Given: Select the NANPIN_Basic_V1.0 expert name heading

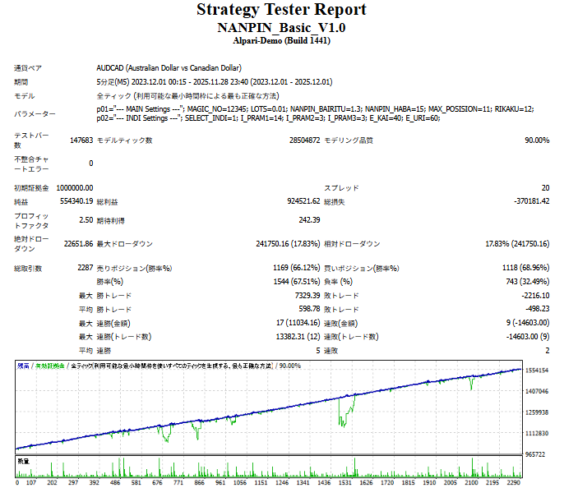Looking at the screenshot, I should (x=281, y=28).
